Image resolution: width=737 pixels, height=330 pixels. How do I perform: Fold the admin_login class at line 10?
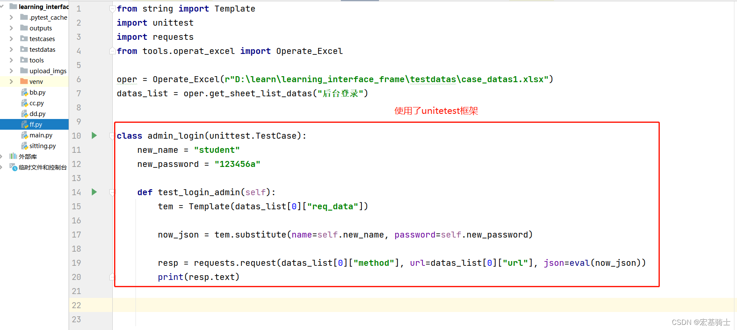point(112,136)
